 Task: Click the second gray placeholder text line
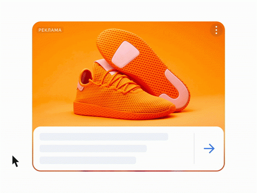click(x=93, y=148)
